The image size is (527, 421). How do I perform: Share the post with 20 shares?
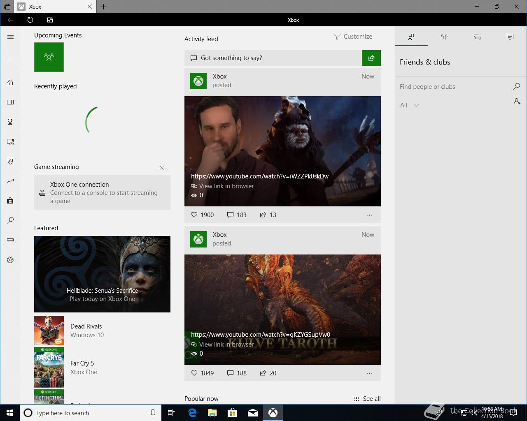point(268,373)
